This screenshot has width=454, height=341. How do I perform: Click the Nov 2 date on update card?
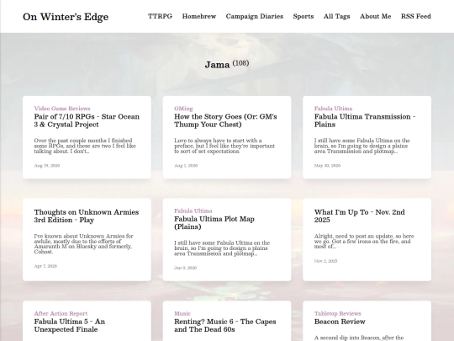[x=325, y=261]
